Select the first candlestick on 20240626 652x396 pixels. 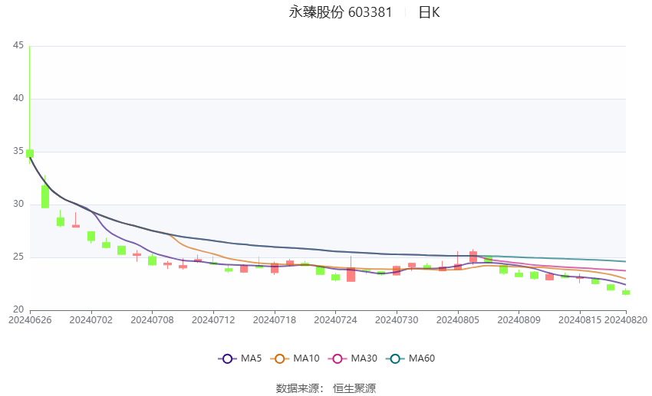click(30, 154)
